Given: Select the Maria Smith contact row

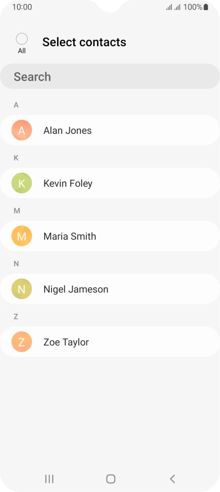Looking at the screenshot, I should (110, 236).
